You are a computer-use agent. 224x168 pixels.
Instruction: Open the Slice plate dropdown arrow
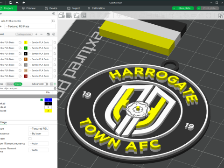point(174,8)
